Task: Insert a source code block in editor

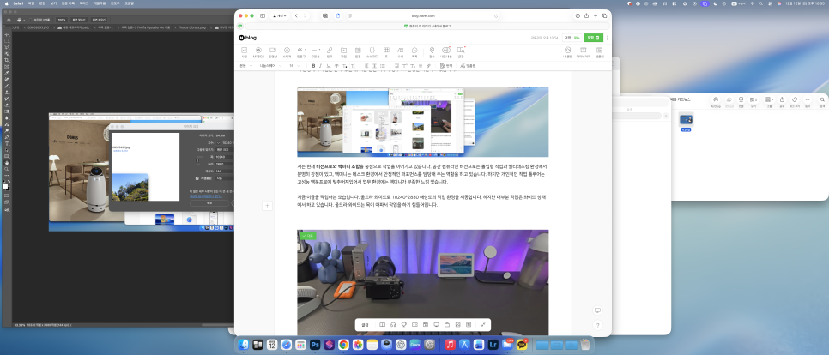Action: [x=372, y=51]
